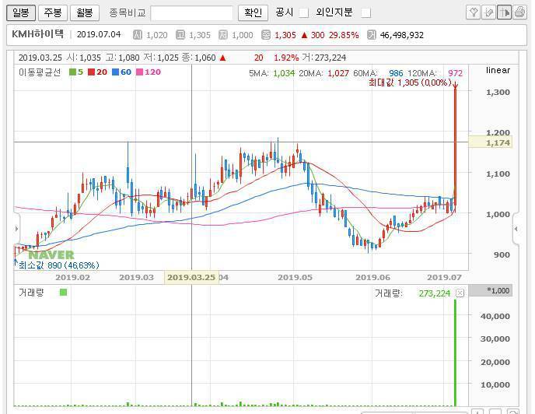
Task: Click the 60MA value 986
Action: [396, 73]
